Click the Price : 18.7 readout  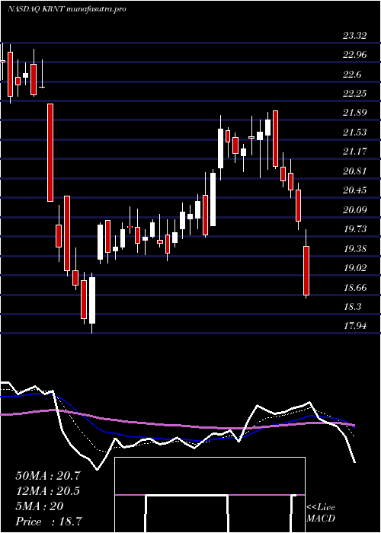coord(48,522)
